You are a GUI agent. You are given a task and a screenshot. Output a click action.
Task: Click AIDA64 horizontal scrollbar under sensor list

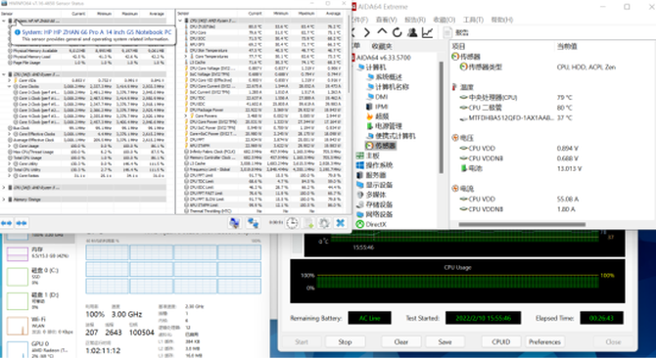pos(522,224)
